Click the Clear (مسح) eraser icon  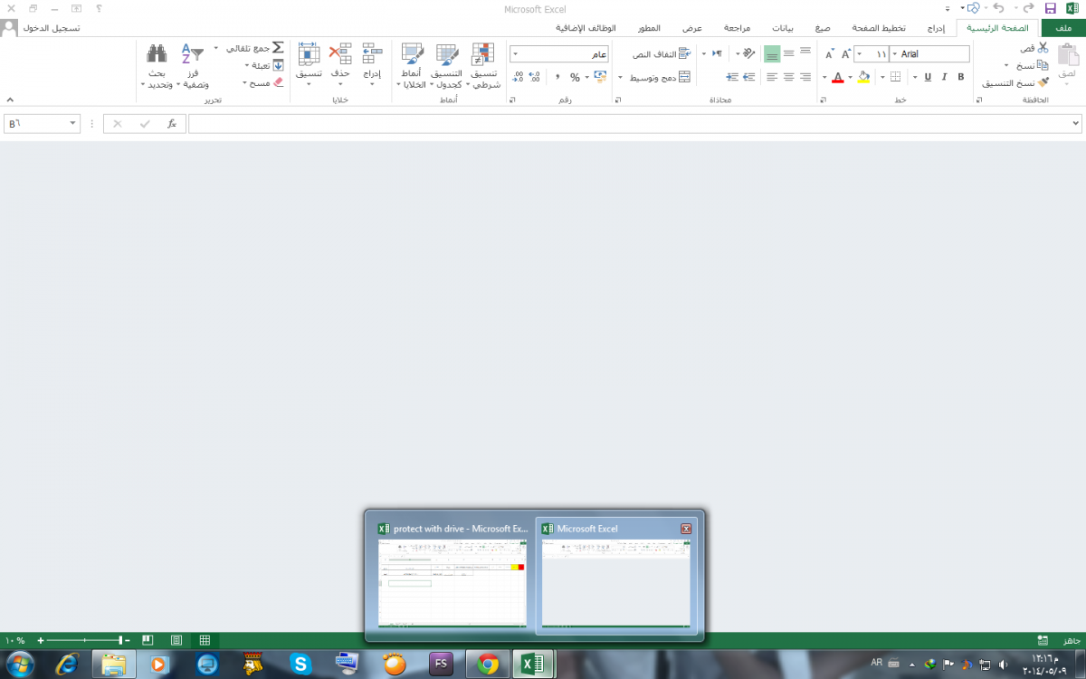point(278,81)
